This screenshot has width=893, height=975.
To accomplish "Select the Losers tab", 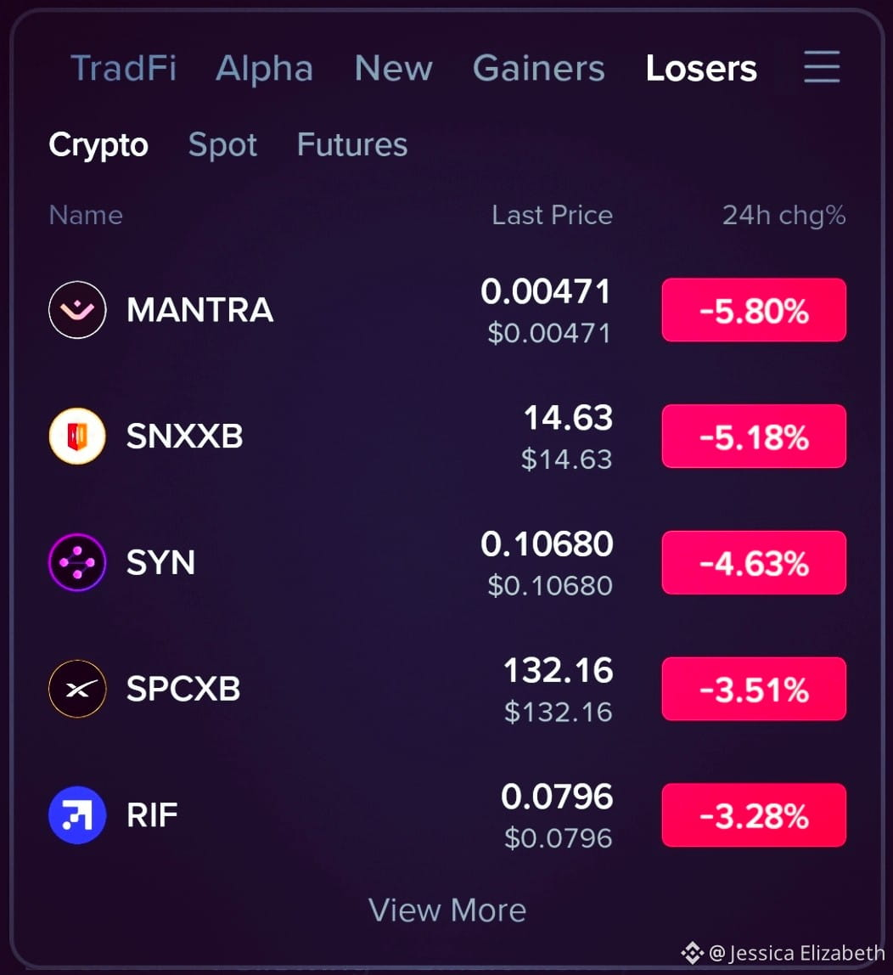I will [701, 68].
